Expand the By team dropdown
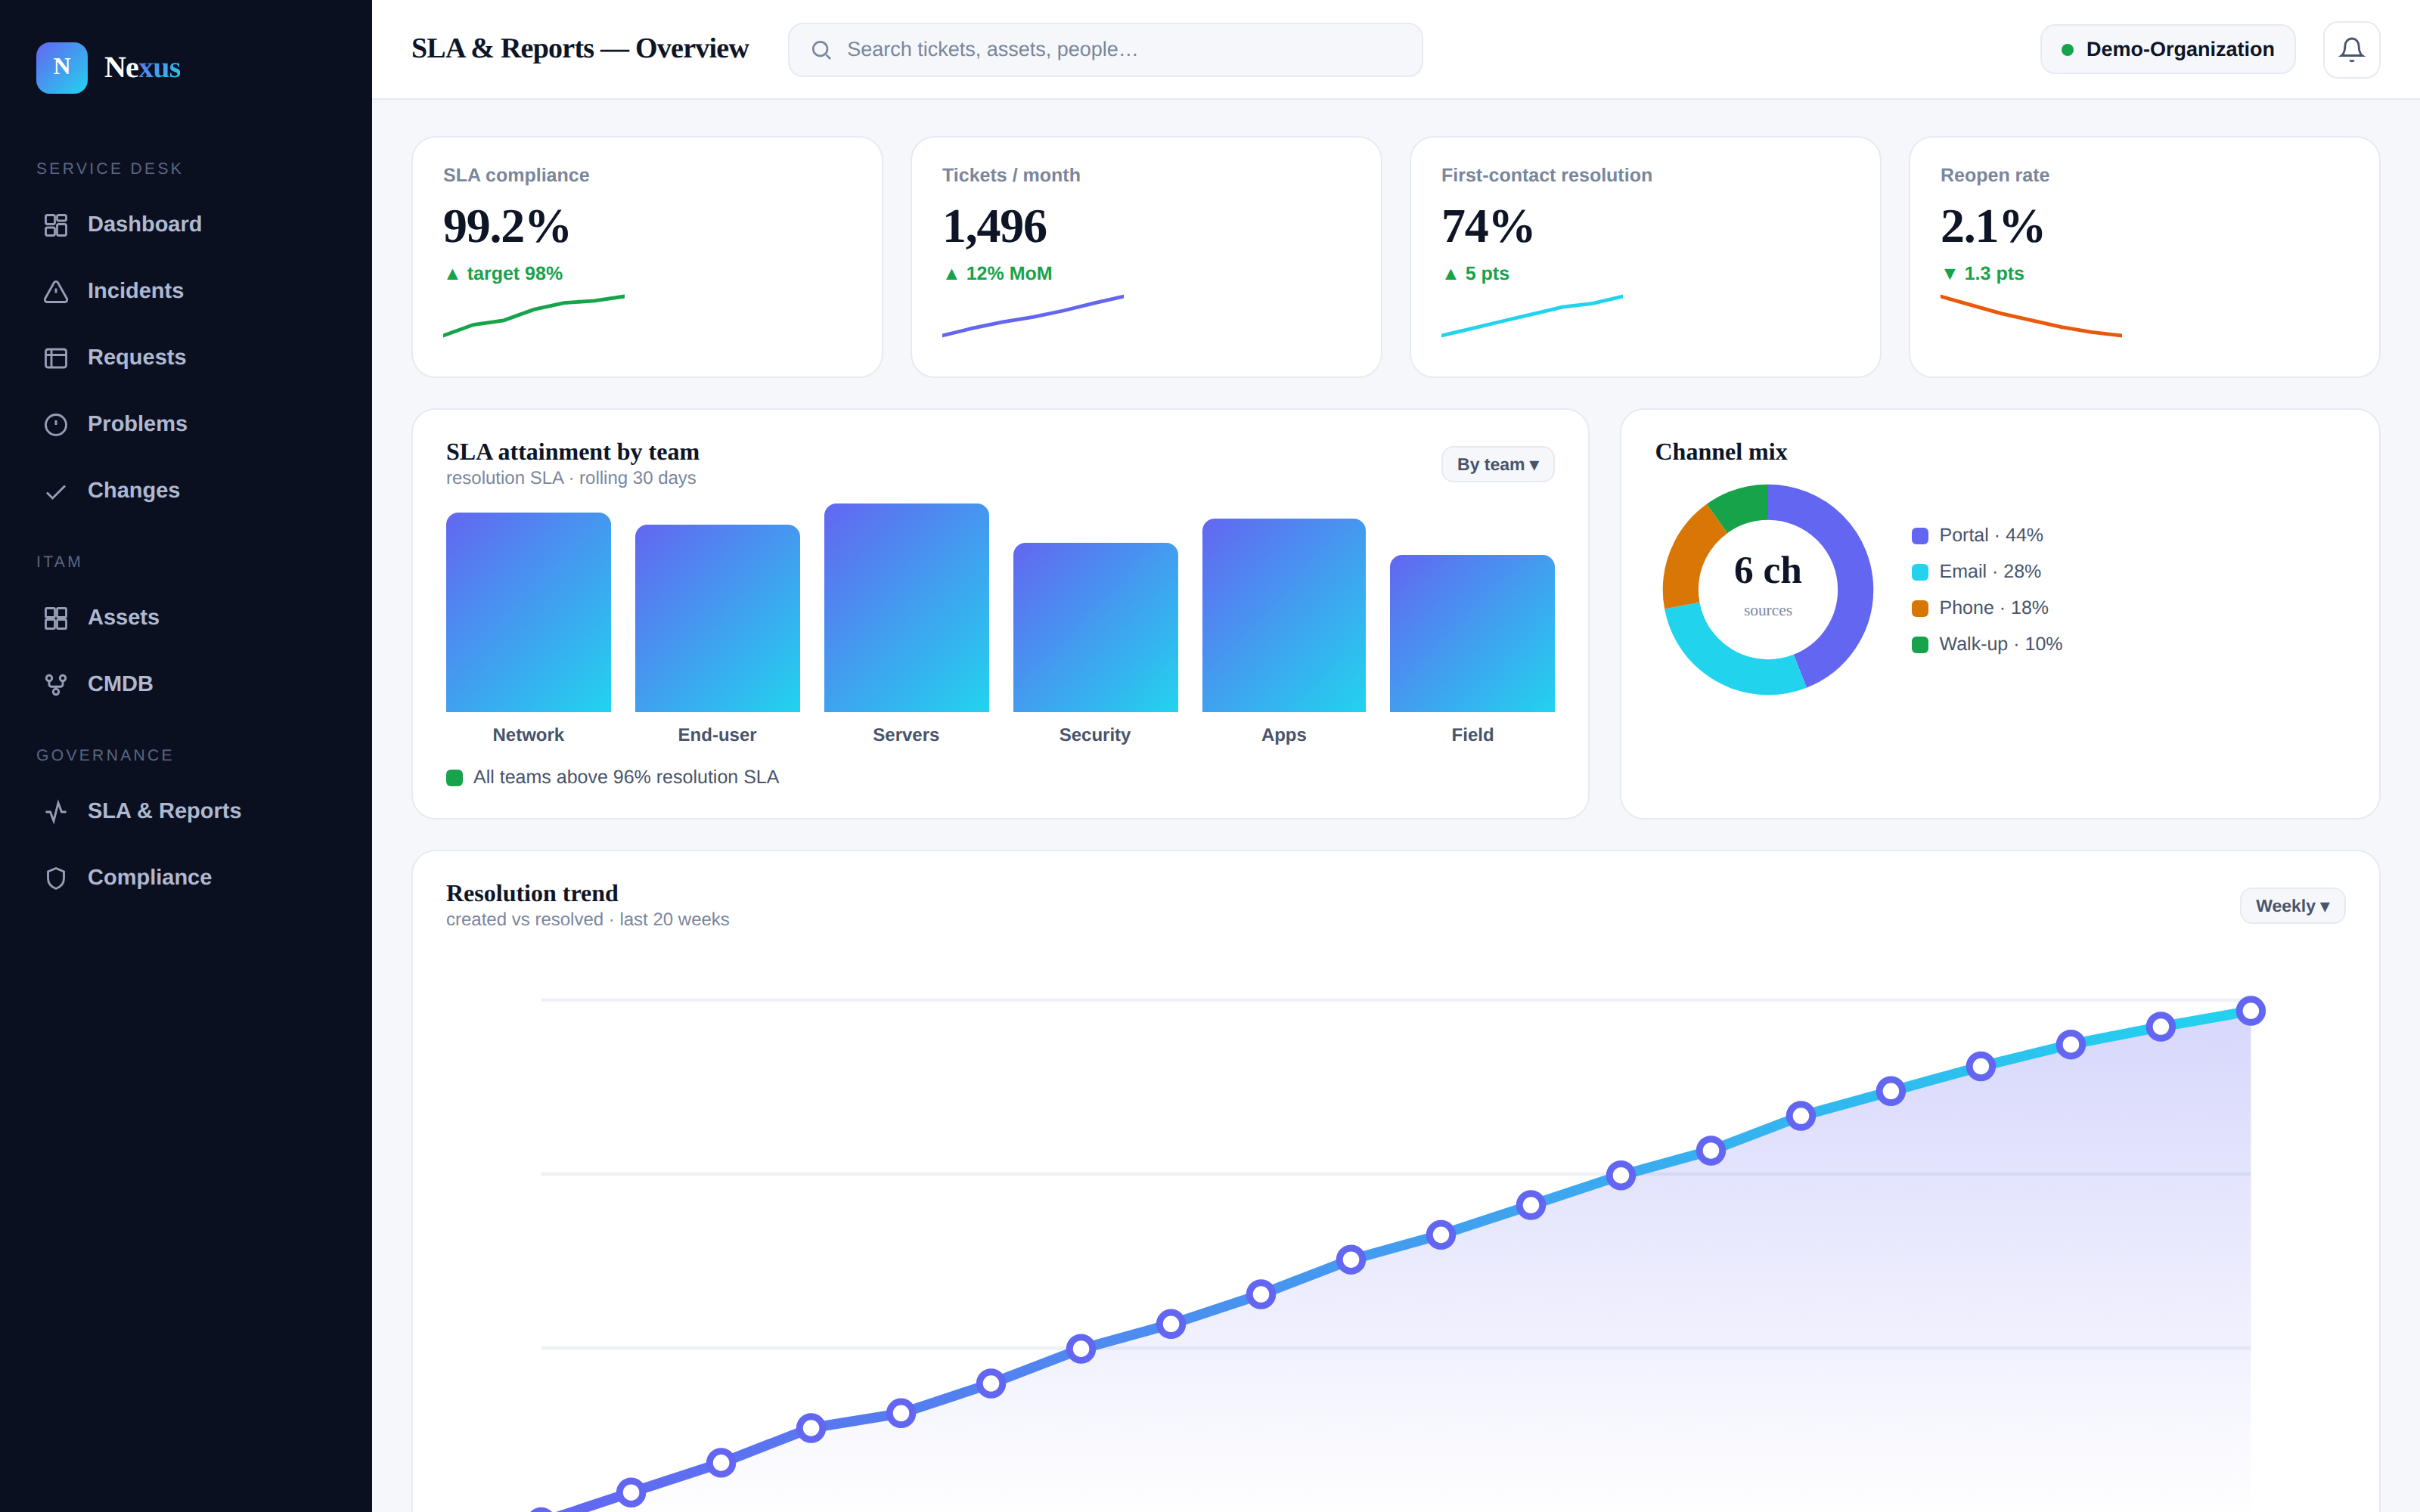The width and height of the screenshot is (2420, 1512). tap(1497, 464)
